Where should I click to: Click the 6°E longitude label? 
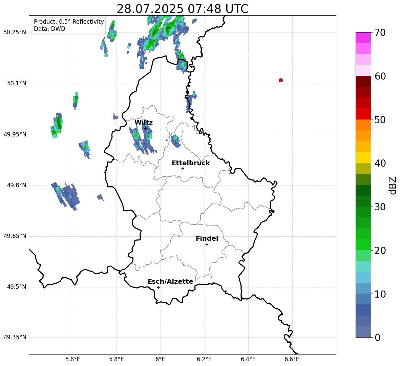pyautogui.click(x=160, y=359)
